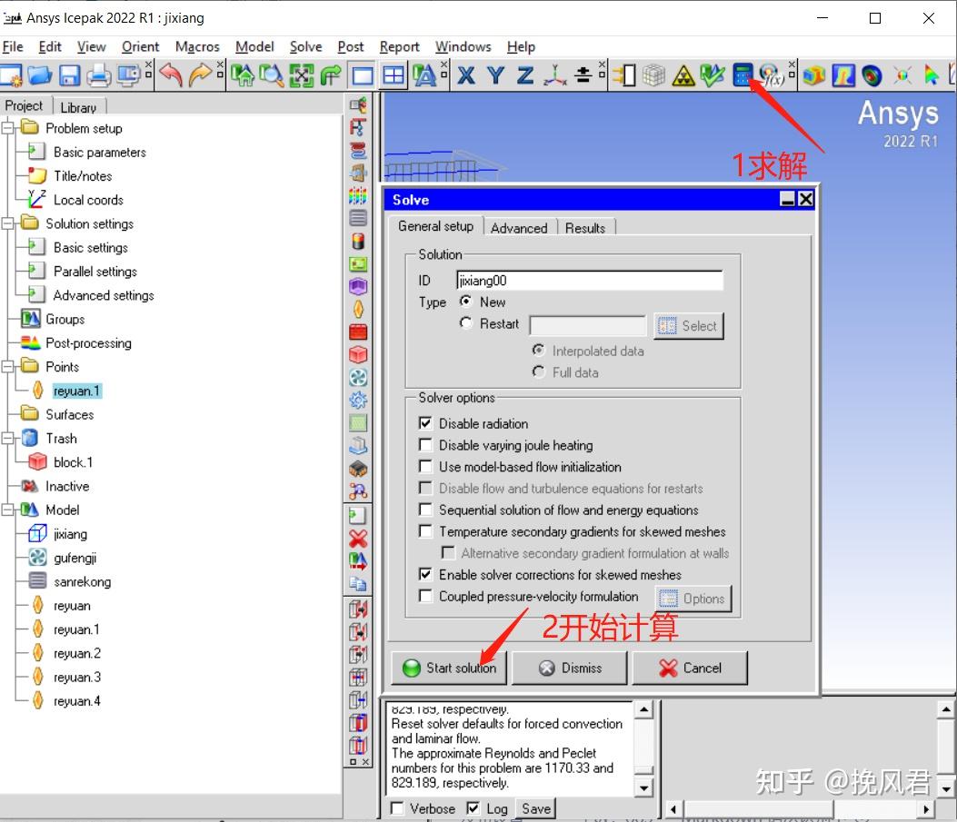Collapse the Model tree node
The image size is (957, 822).
coord(7,510)
